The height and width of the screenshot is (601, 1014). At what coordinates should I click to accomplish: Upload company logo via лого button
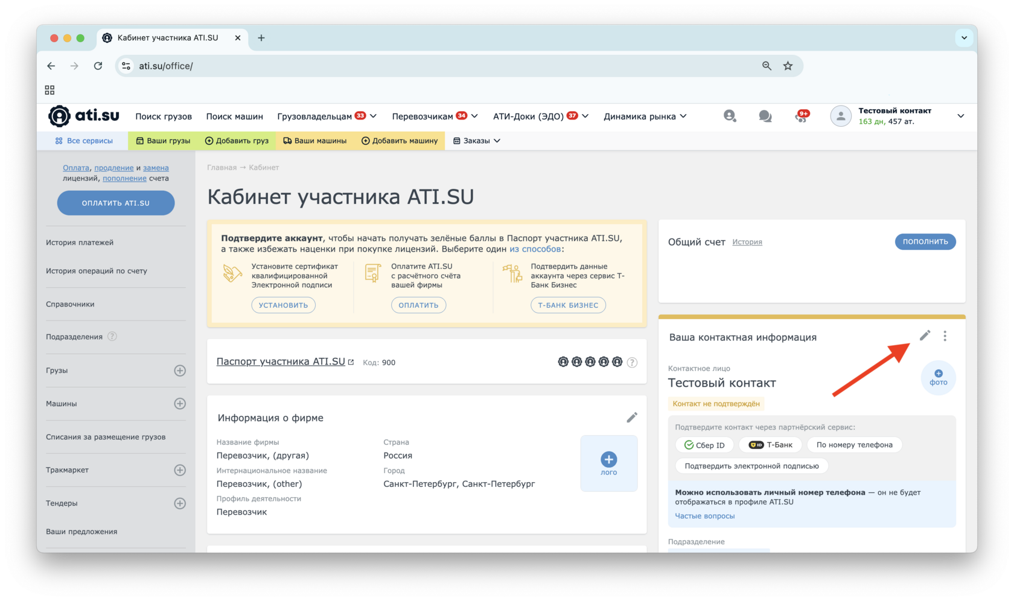[608, 463]
